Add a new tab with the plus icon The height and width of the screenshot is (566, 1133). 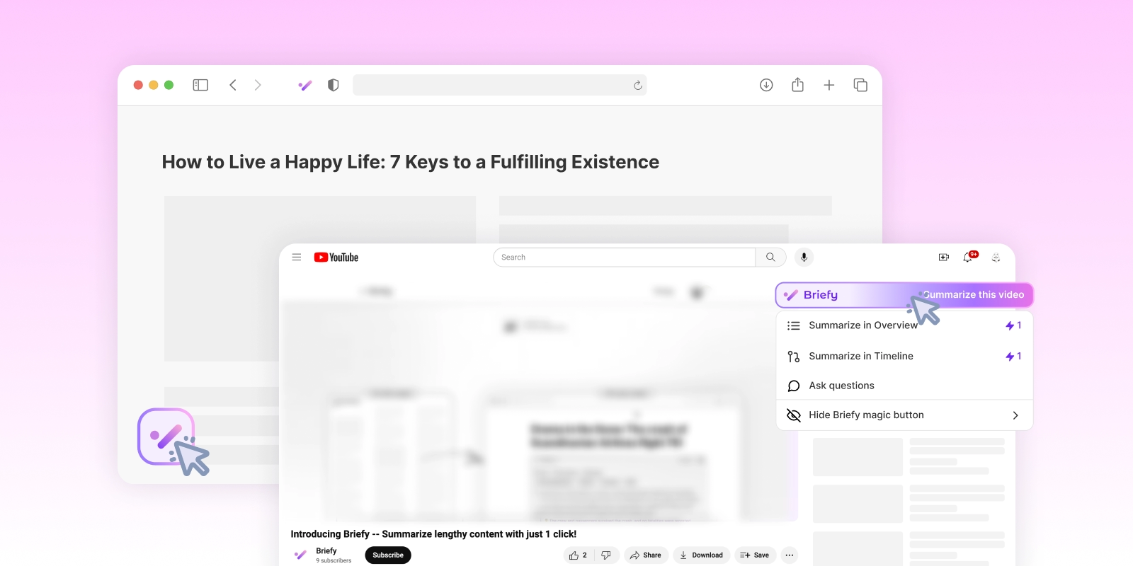pos(829,85)
